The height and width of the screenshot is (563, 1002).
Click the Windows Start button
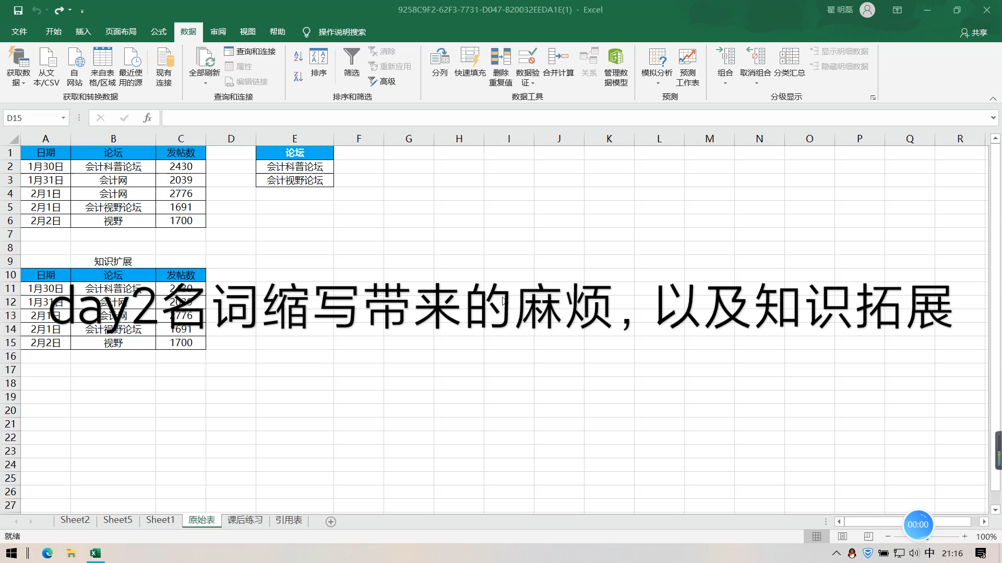(11, 553)
